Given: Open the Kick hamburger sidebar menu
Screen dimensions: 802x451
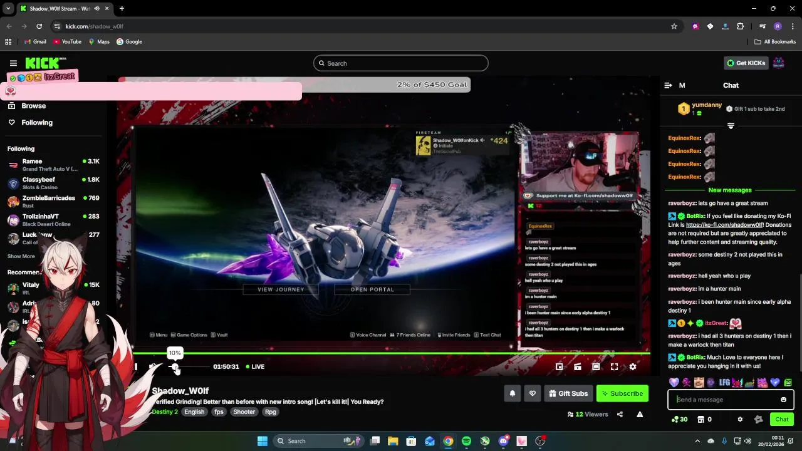Looking at the screenshot, I should 13,63.
